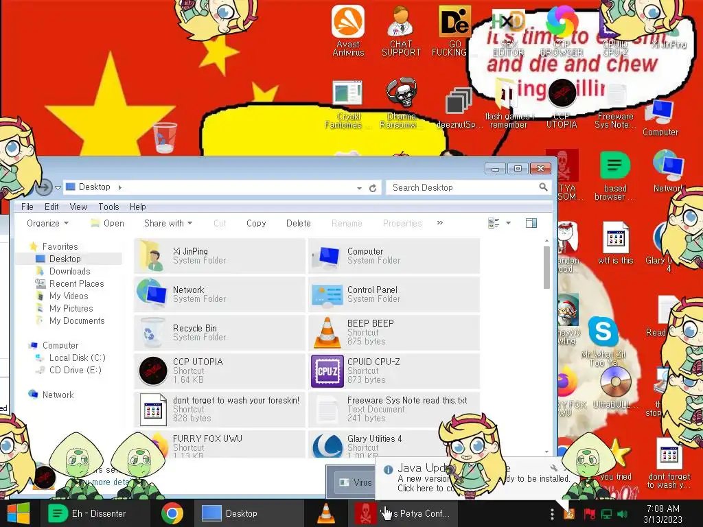Select My Pictures in the sidebar
The image size is (703, 527).
tap(71, 308)
